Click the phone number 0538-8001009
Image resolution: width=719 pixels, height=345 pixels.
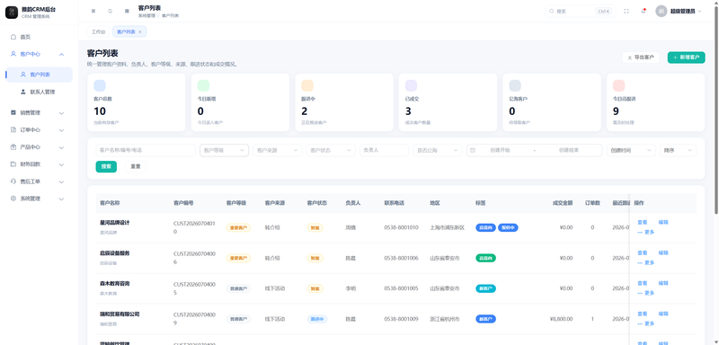pyautogui.click(x=401, y=319)
